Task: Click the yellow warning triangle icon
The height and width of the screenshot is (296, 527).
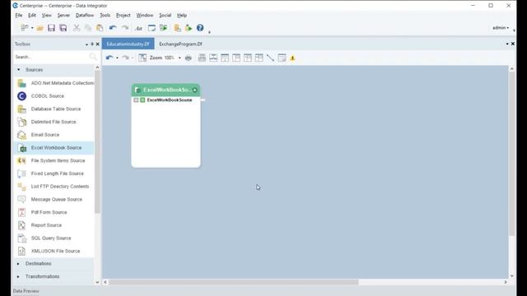Action: pos(293,58)
